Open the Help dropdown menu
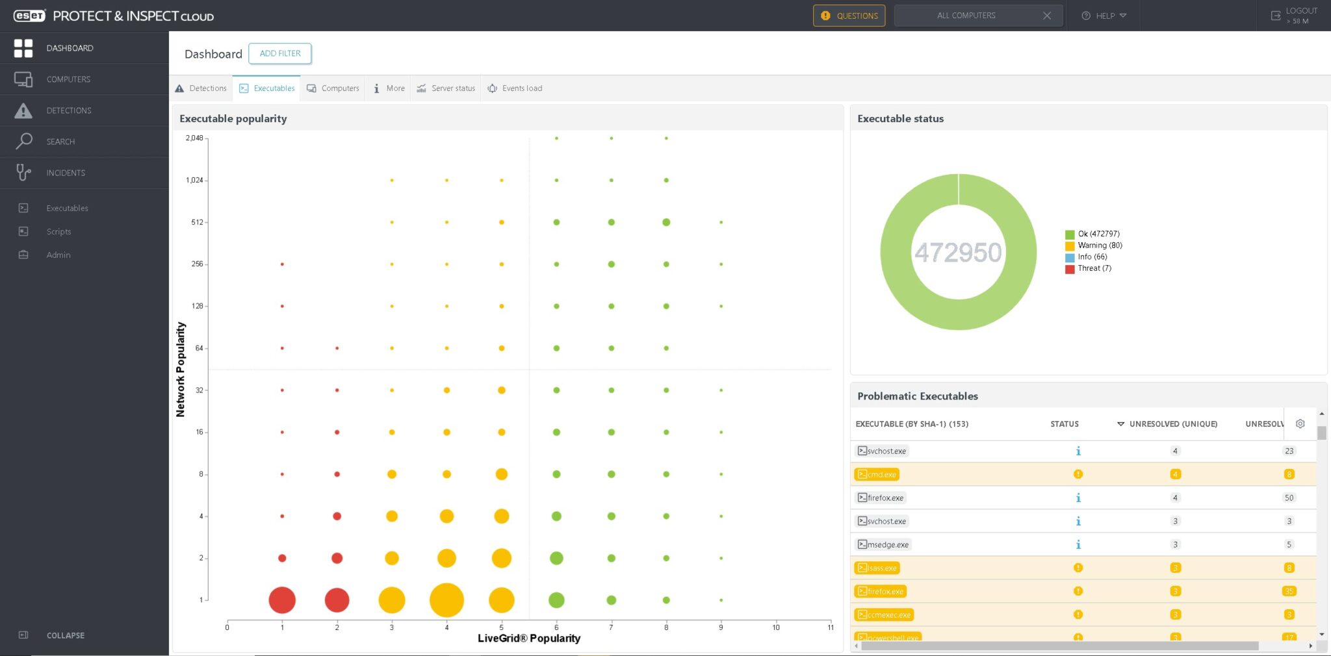1331x656 pixels. [x=1104, y=15]
